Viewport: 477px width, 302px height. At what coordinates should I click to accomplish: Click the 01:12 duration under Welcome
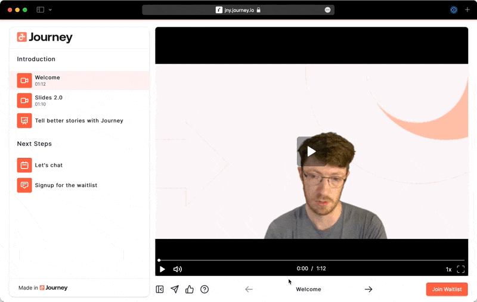coord(40,84)
